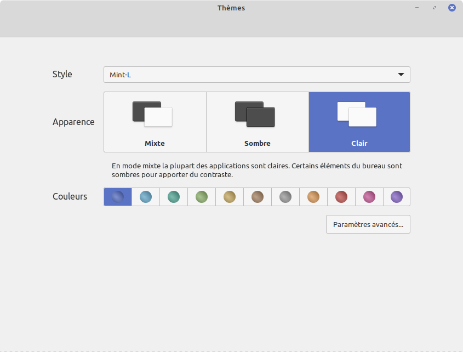The image size is (463, 352).
Task: Select the Mixte appearance option
Action: 155,122
